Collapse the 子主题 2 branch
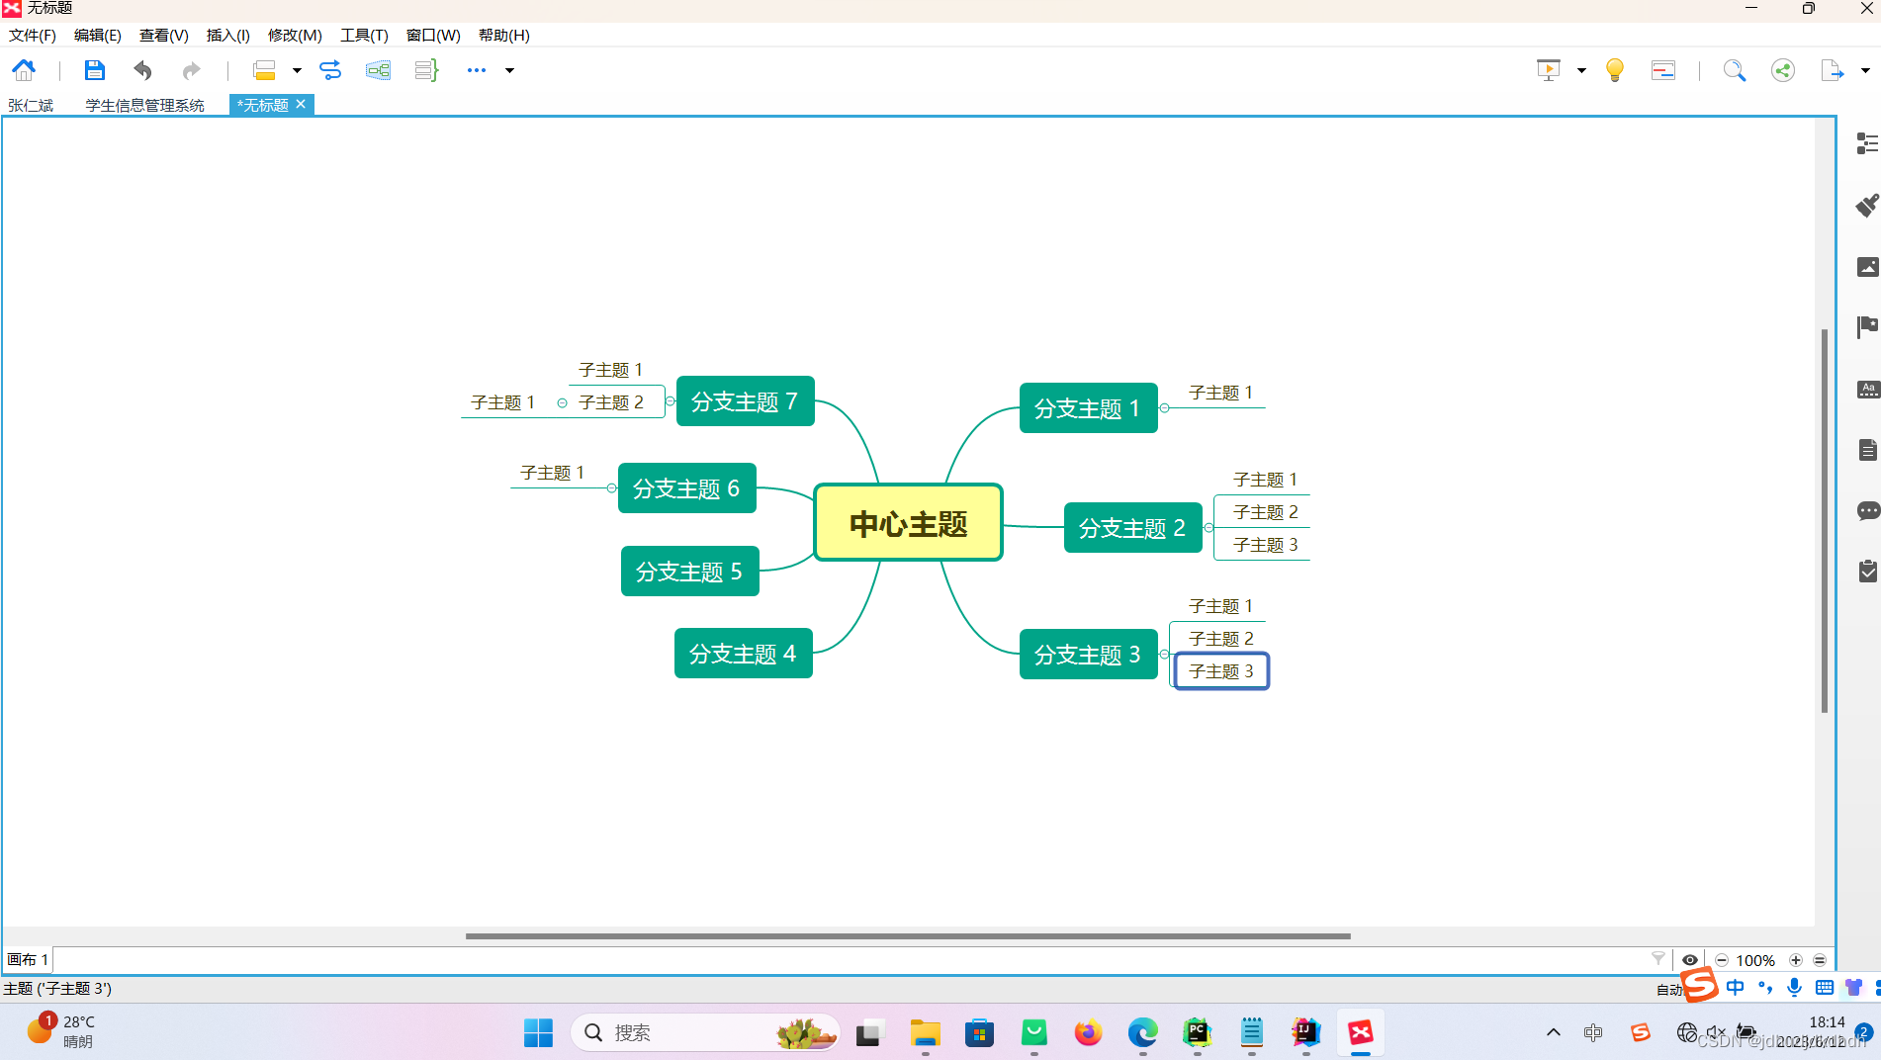The width and height of the screenshot is (1881, 1060). (x=563, y=402)
